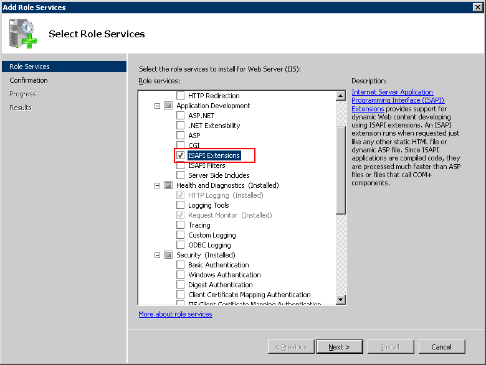Viewport: 486px width, 365px height.
Task: Click the disabled Previous button
Action: [291, 347]
